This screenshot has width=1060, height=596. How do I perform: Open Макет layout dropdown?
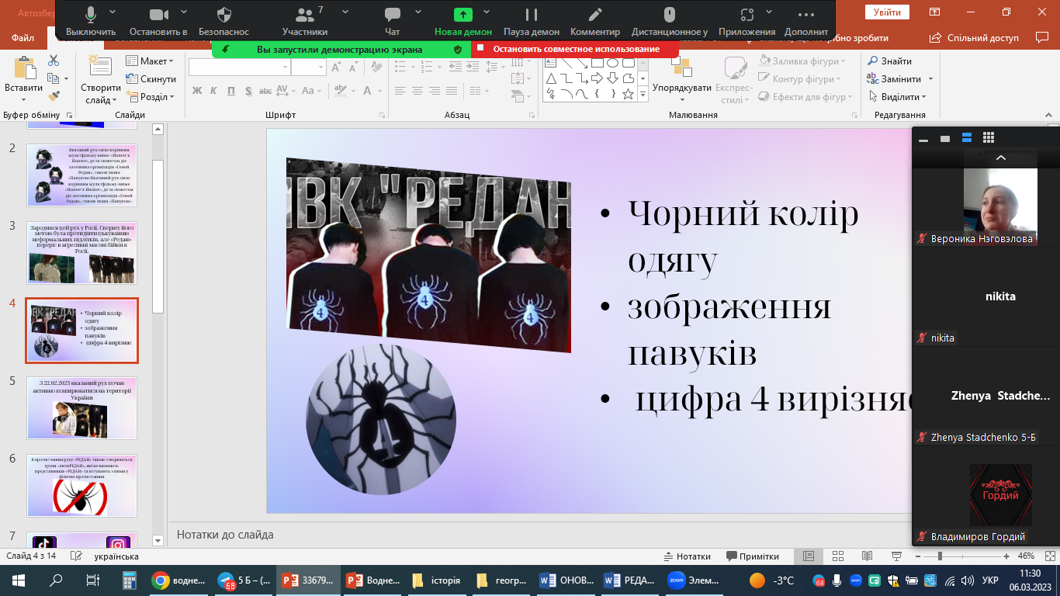[151, 61]
